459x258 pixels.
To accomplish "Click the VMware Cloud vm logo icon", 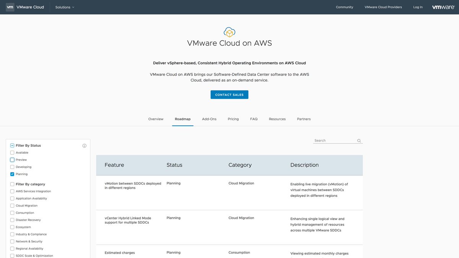I will tap(10, 7).
